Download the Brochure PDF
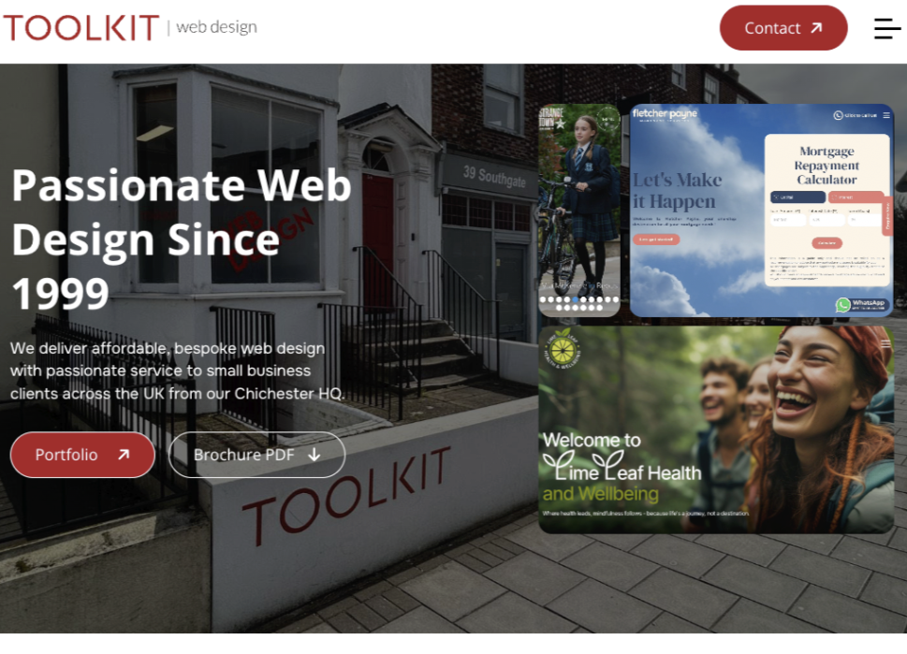Viewport: 907px width, 654px height. tap(256, 455)
